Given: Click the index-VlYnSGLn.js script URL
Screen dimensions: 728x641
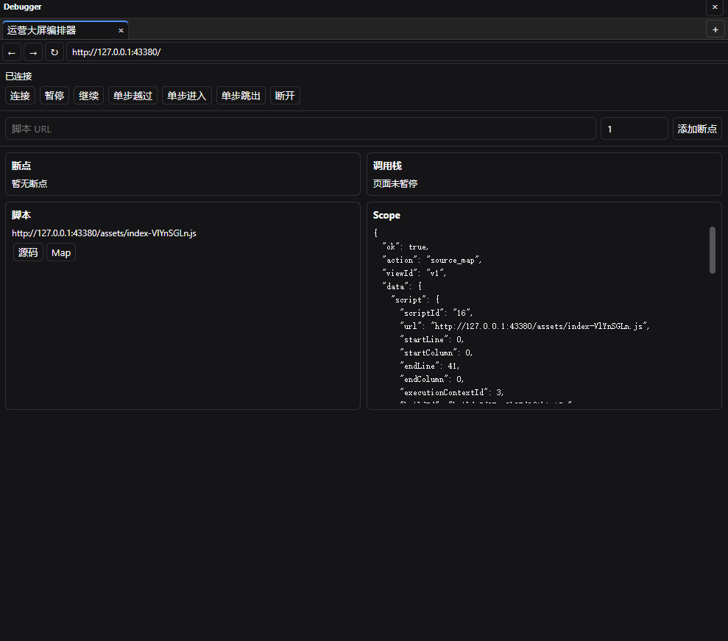Looking at the screenshot, I should (104, 233).
